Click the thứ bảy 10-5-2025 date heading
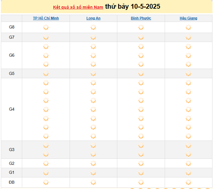213x190 pixels. pyautogui.click(x=133, y=7)
